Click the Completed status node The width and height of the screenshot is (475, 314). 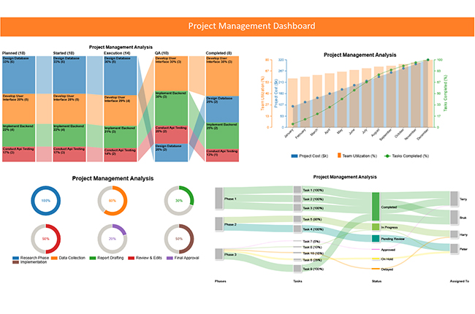pyautogui.click(x=376, y=206)
